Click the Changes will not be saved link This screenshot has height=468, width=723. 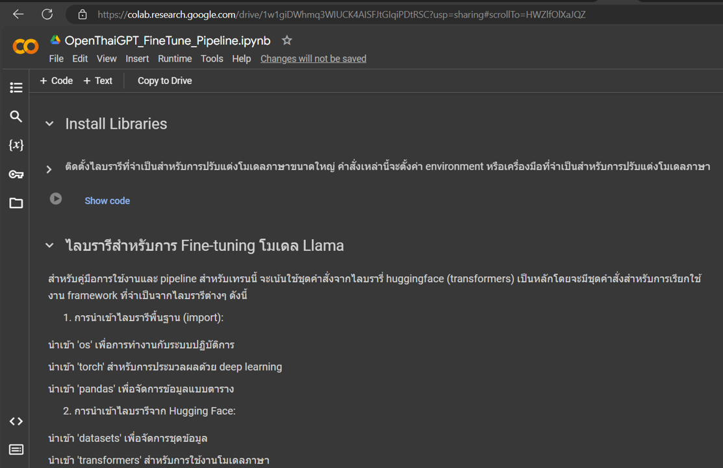[x=313, y=58]
